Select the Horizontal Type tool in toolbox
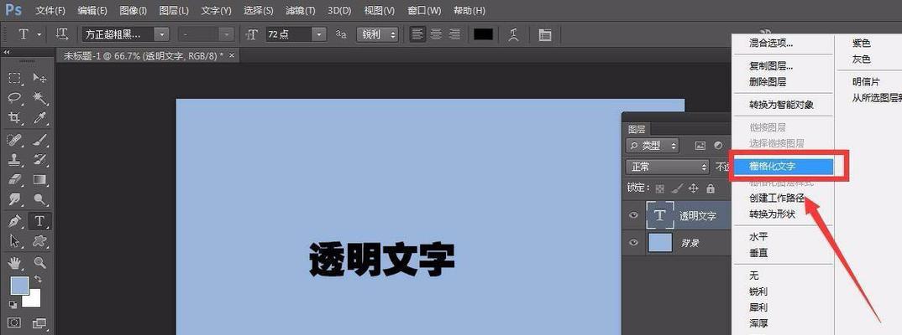 [39, 221]
